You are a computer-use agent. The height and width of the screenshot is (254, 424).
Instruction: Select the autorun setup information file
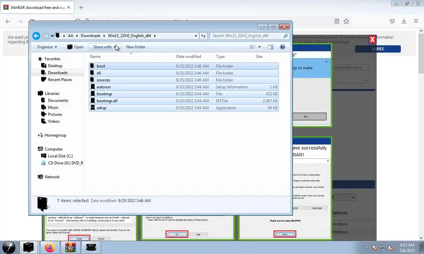[x=184, y=87]
